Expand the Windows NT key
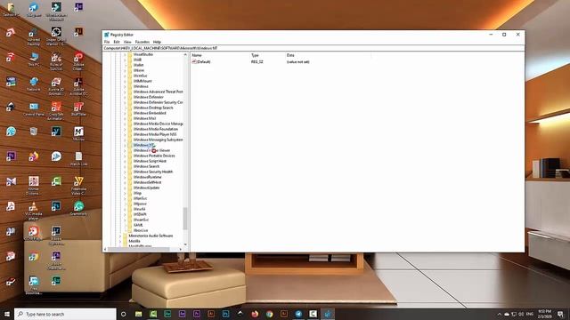 click(x=125, y=145)
